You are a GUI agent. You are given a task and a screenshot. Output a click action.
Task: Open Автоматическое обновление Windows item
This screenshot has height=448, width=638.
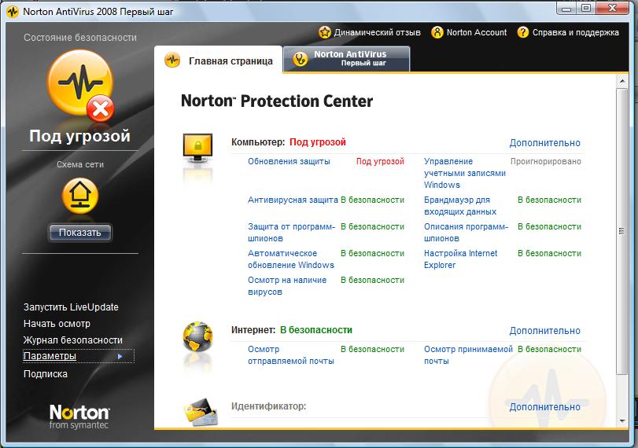291,259
